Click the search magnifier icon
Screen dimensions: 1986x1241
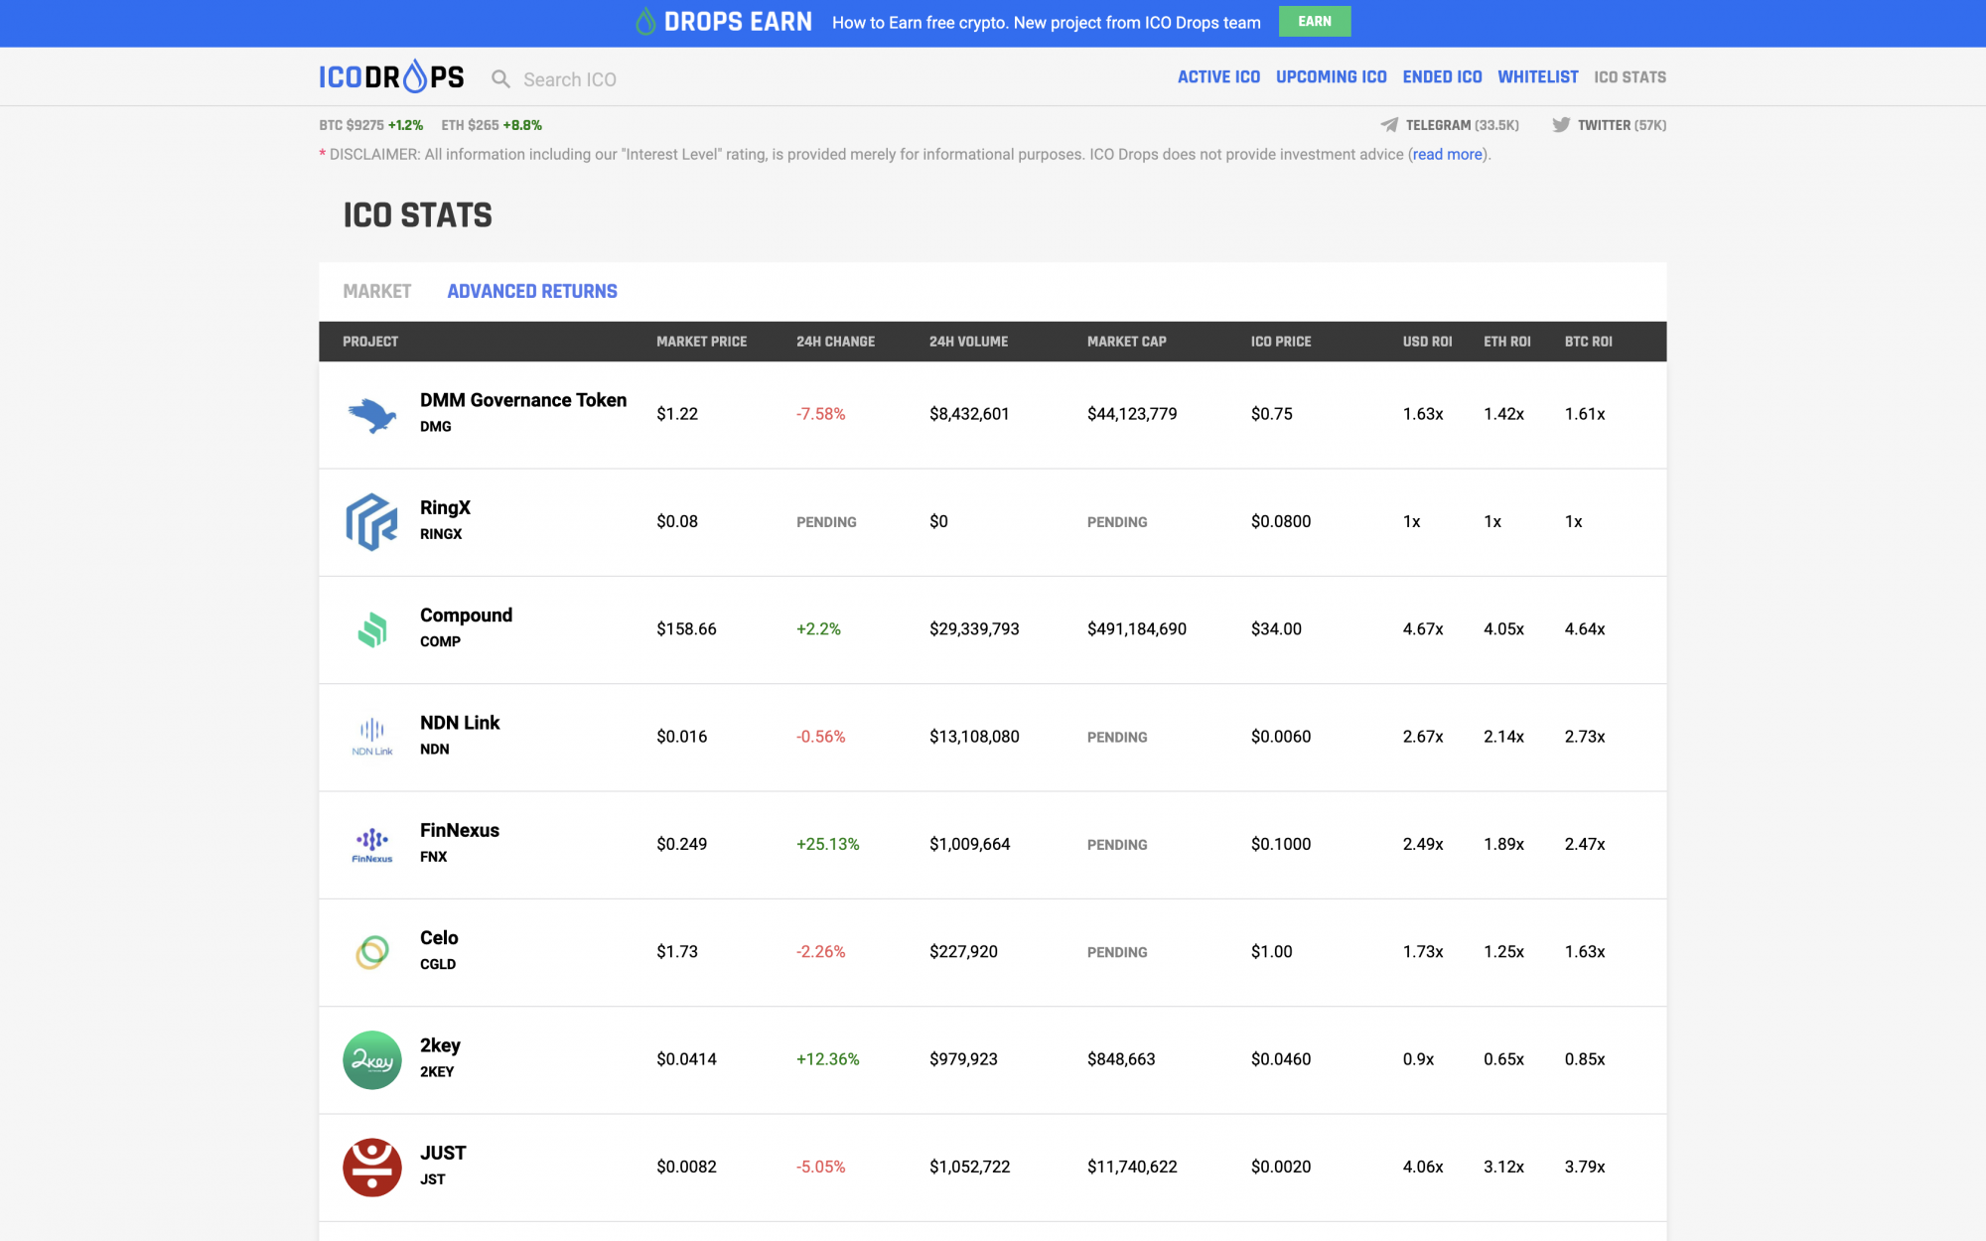pos(501,78)
